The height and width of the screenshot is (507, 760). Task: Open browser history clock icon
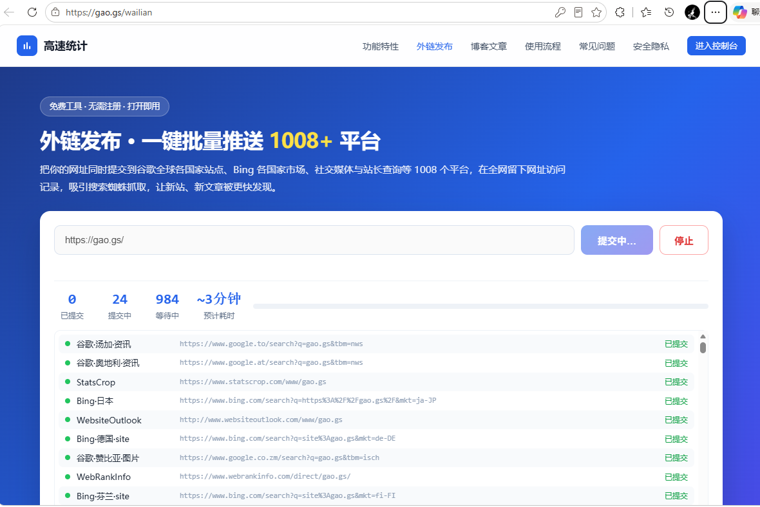coord(669,12)
